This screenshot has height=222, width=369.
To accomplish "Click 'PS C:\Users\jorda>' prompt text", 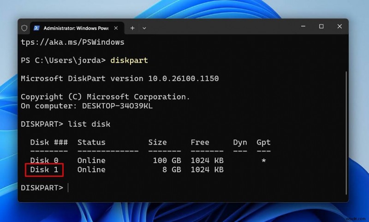I will click(63, 60).
